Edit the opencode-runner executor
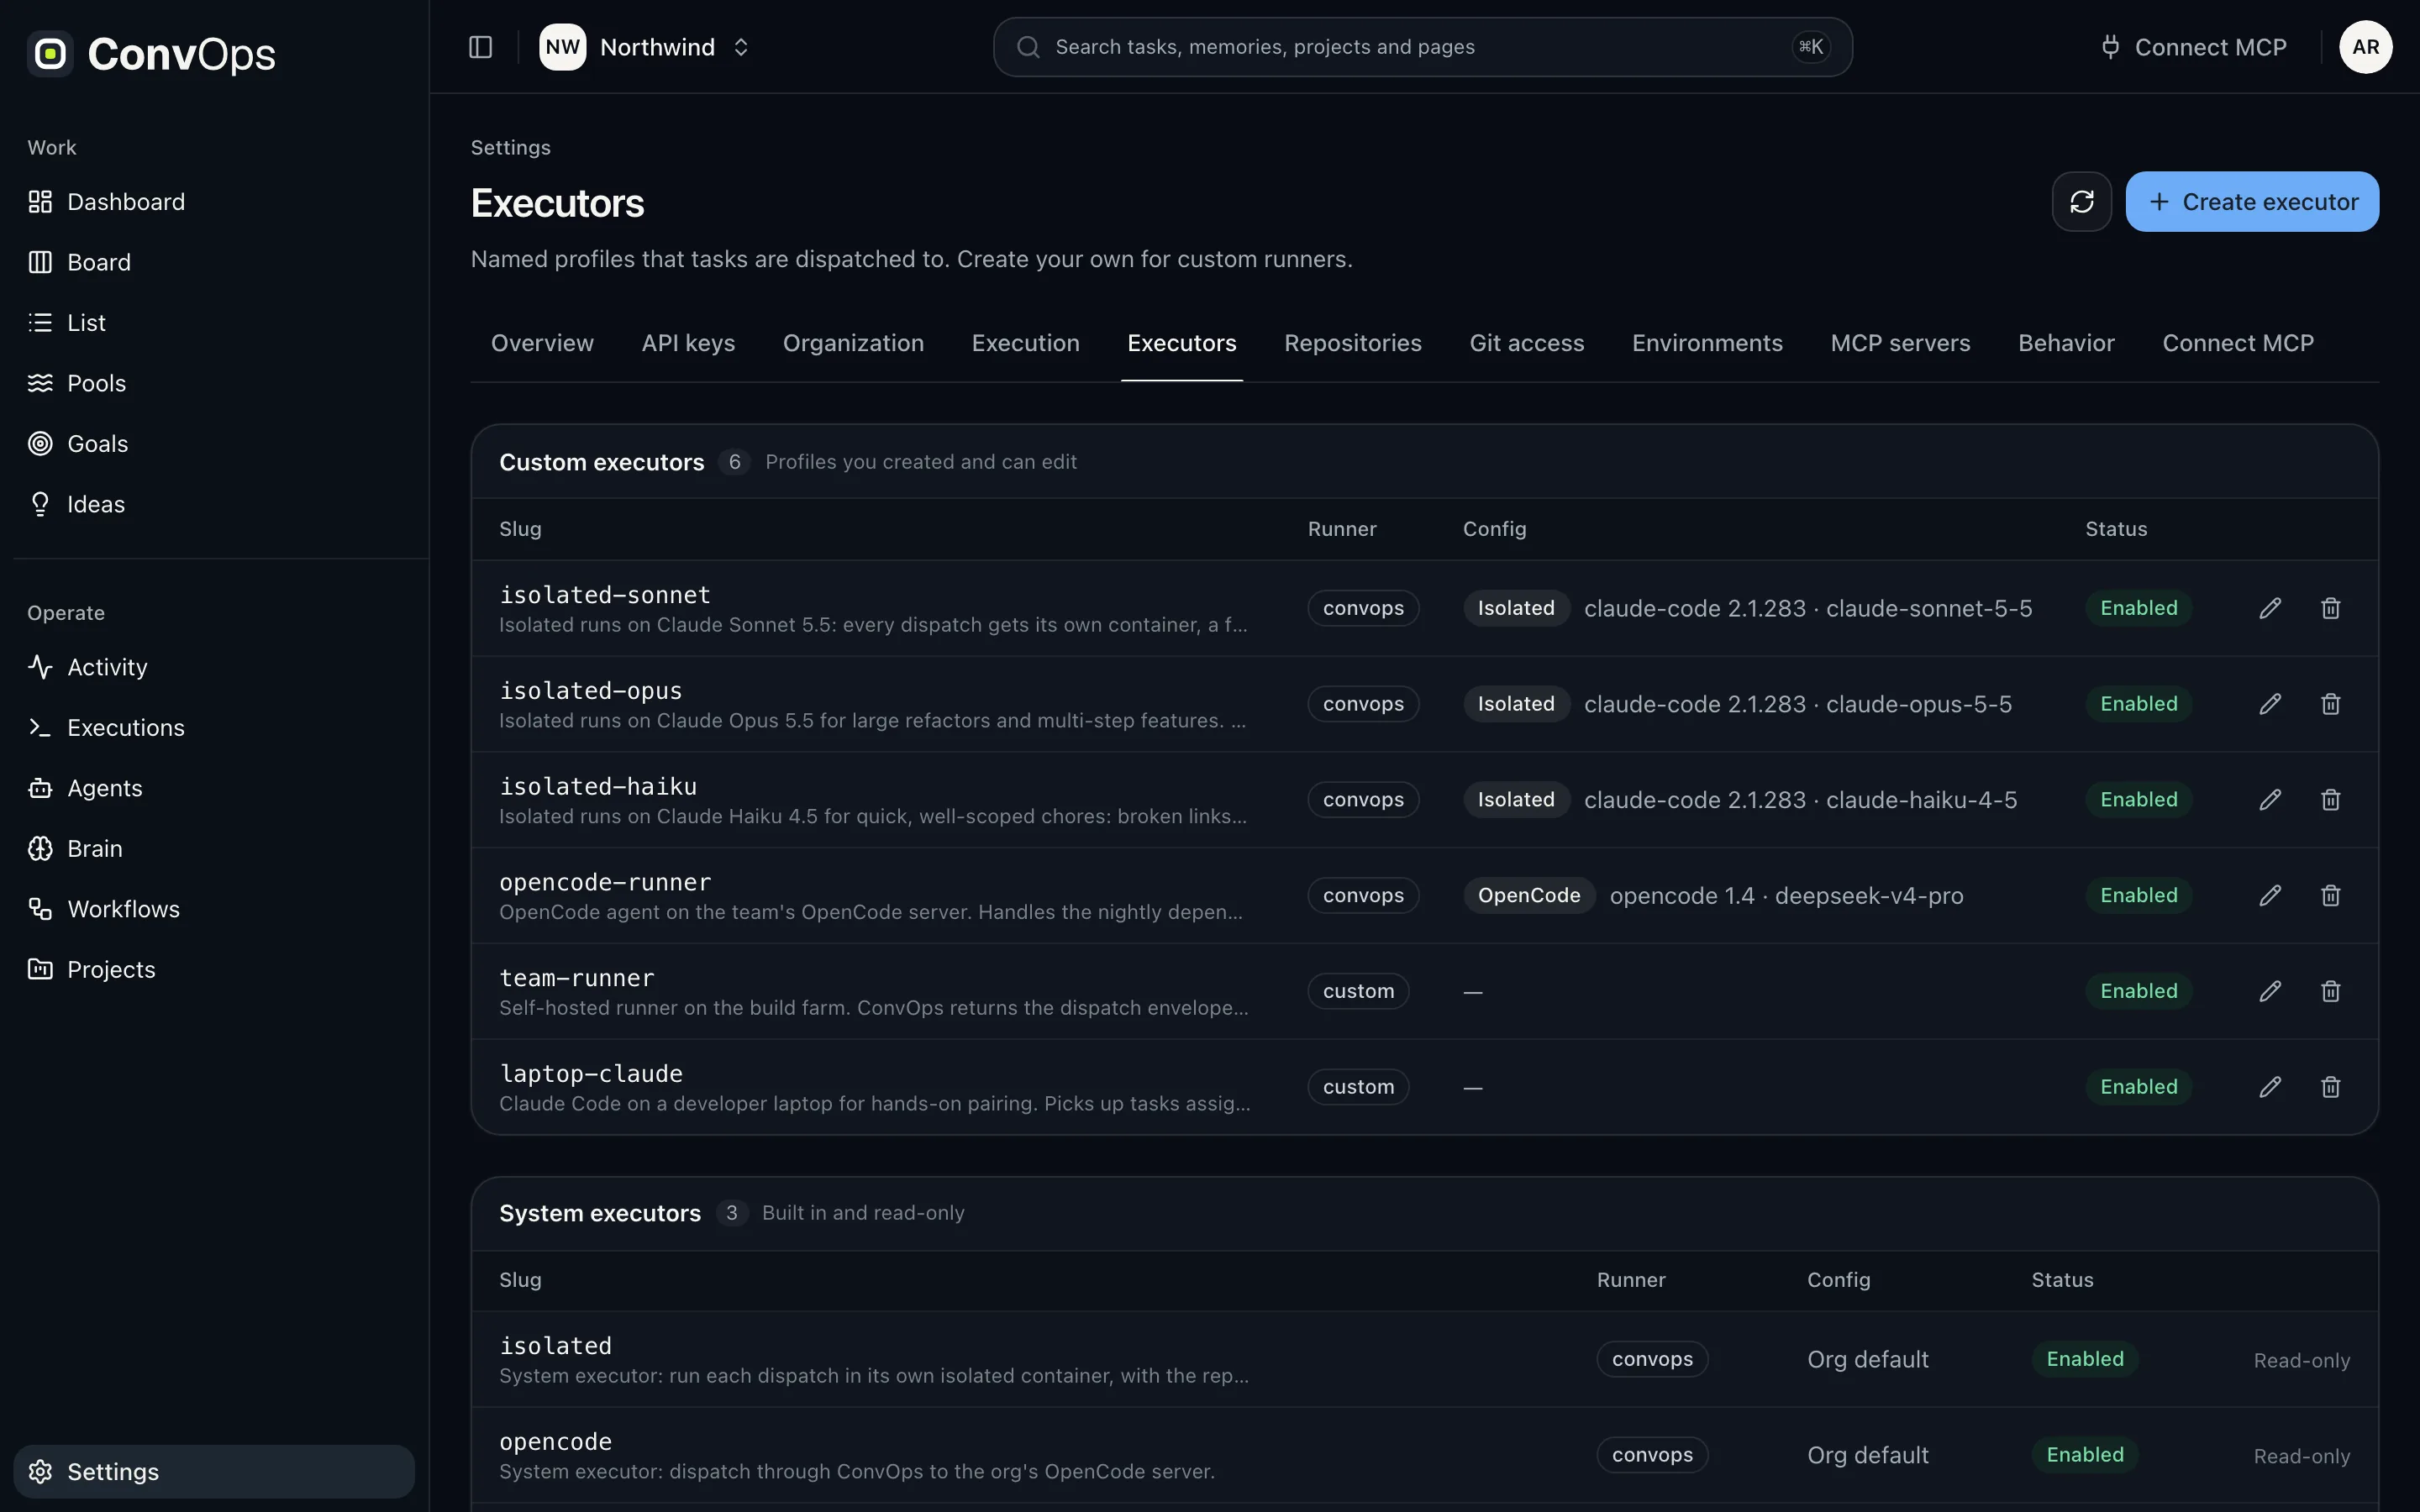Viewport: 2420px width, 1512px height. pyautogui.click(x=2270, y=896)
